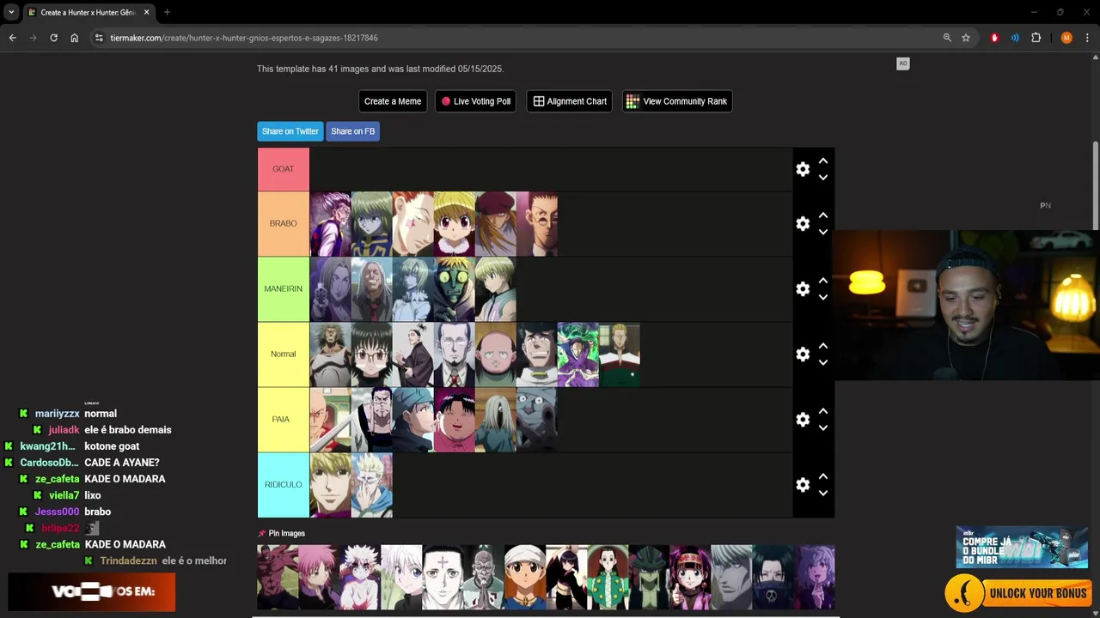Select the skull-mask Feitan thumbnail in pool
Screen dimensions: 1100x618
click(x=773, y=577)
